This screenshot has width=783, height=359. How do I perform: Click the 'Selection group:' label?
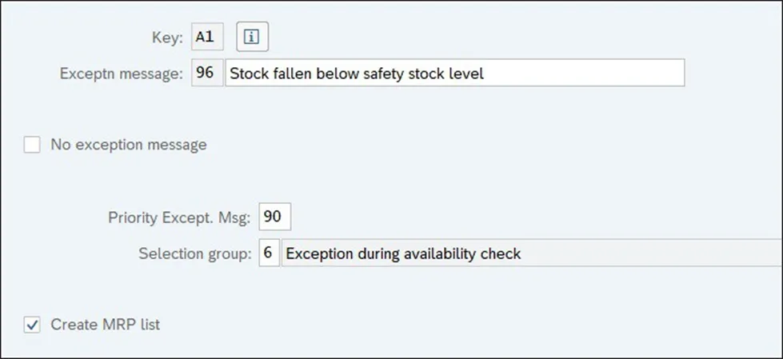point(195,253)
